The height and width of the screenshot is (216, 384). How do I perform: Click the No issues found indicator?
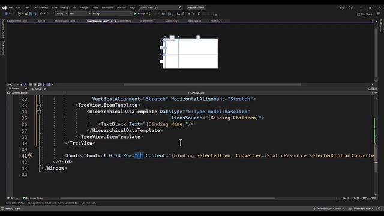33,199
